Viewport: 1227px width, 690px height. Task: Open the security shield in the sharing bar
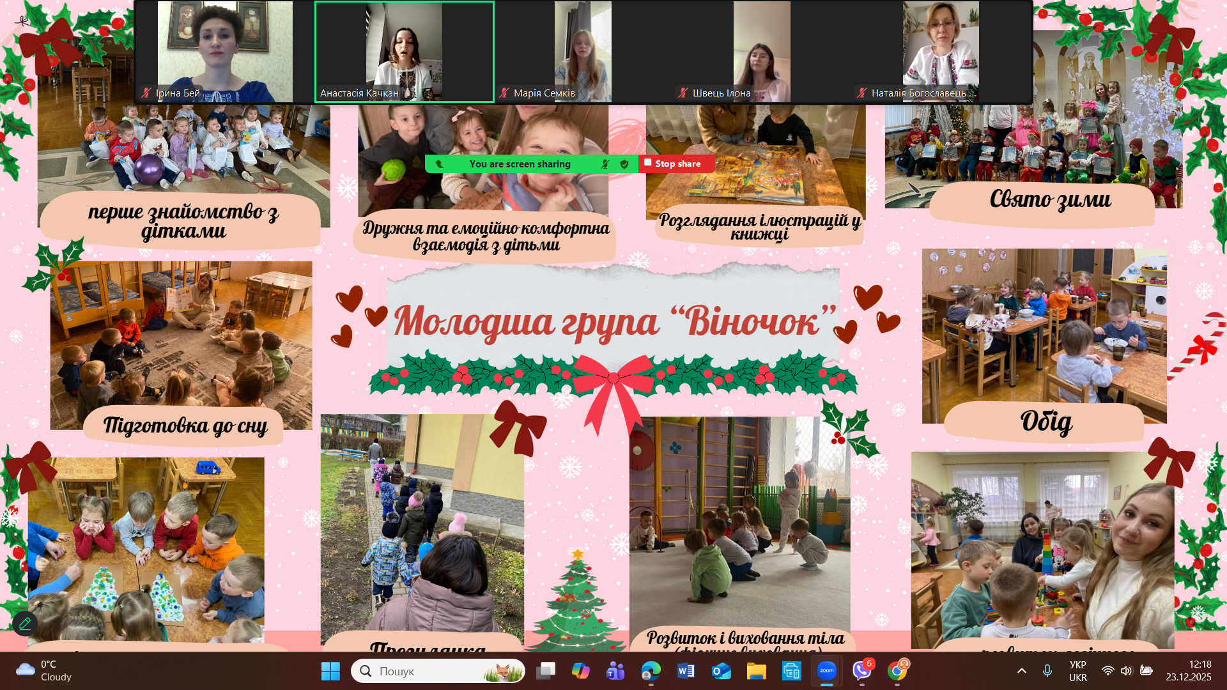(x=624, y=164)
